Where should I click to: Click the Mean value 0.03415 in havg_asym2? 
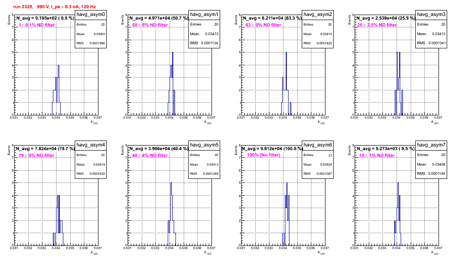point(326,34)
